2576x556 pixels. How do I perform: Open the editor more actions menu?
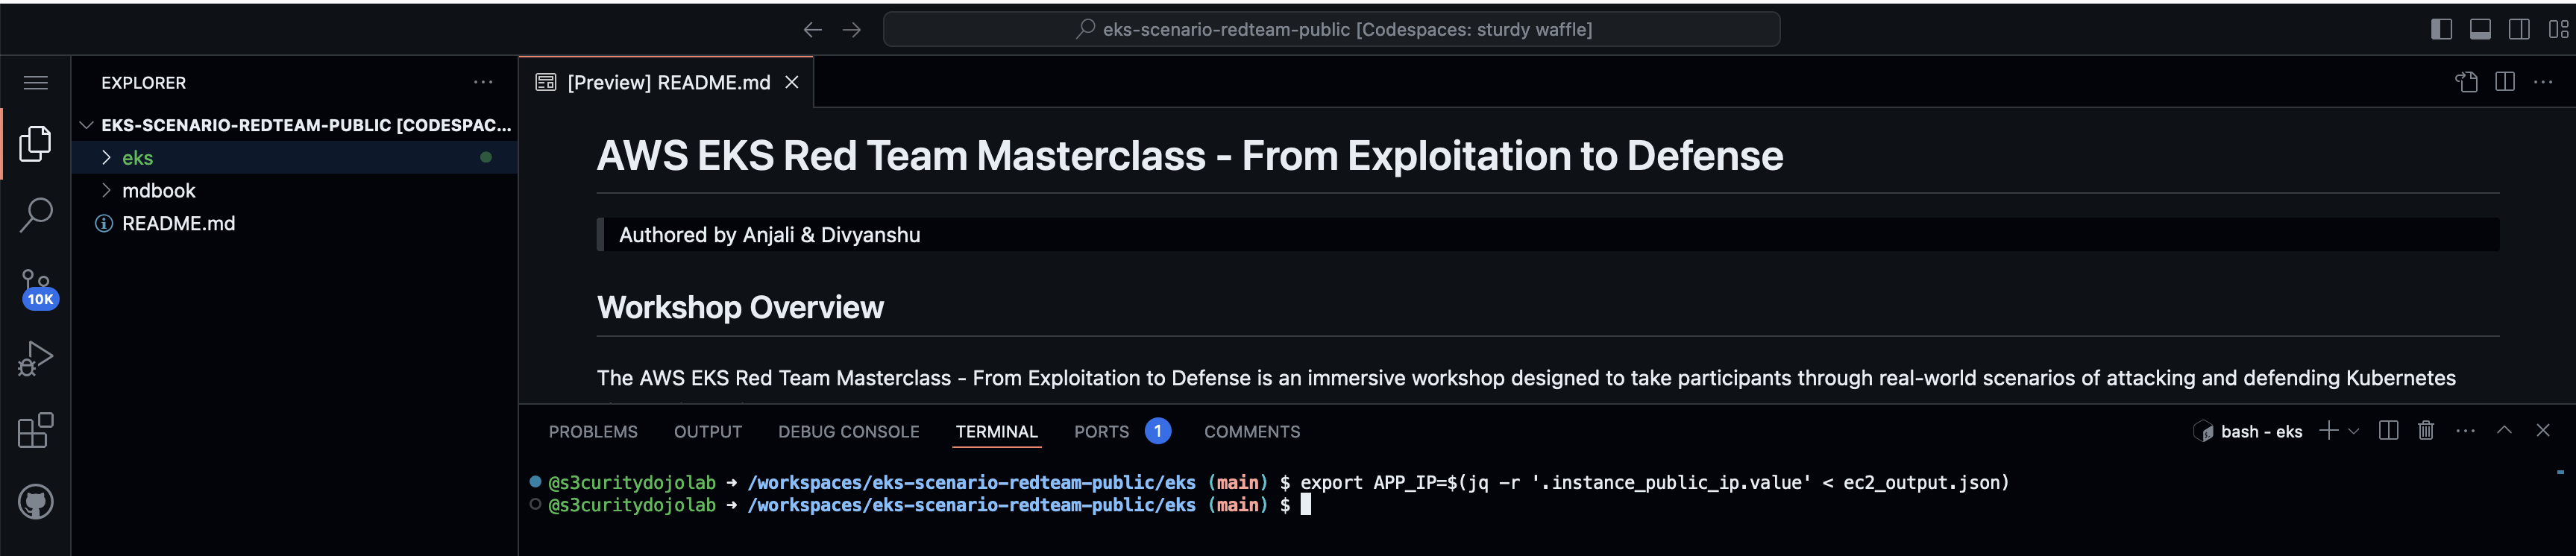2543,83
